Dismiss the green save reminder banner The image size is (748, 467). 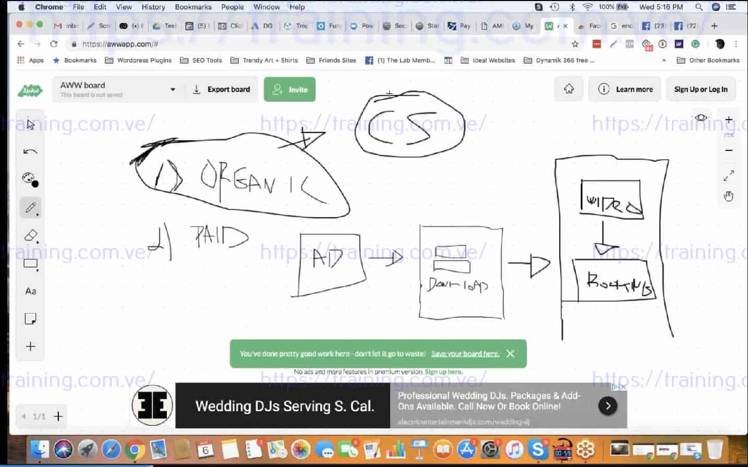pyautogui.click(x=510, y=353)
